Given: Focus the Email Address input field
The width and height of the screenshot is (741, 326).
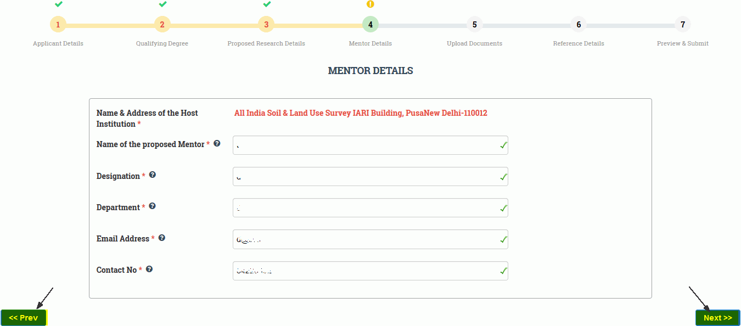Looking at the screenshot, I should (x=370, y=239).
